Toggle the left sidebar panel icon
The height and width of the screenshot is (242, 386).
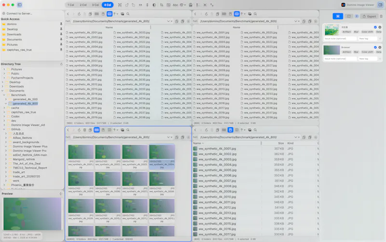tap(19, 5)
